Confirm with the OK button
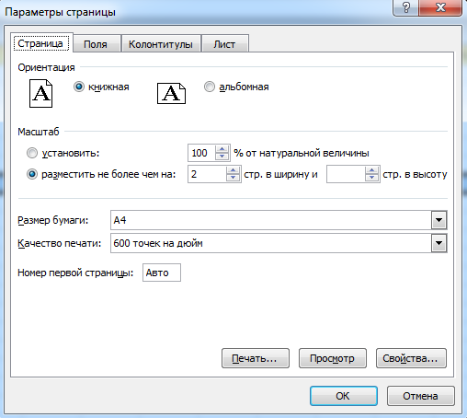 [343, 396]
